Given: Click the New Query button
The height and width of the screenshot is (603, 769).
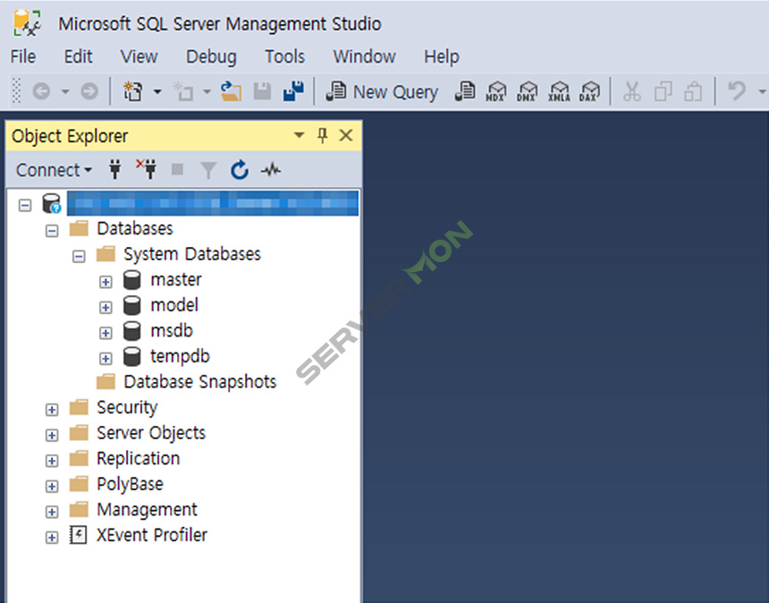Looking at the screenshot, I should 382,92.
